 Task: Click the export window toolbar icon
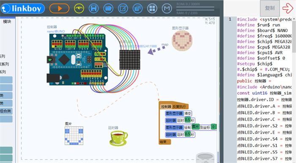tap(137, 8)
